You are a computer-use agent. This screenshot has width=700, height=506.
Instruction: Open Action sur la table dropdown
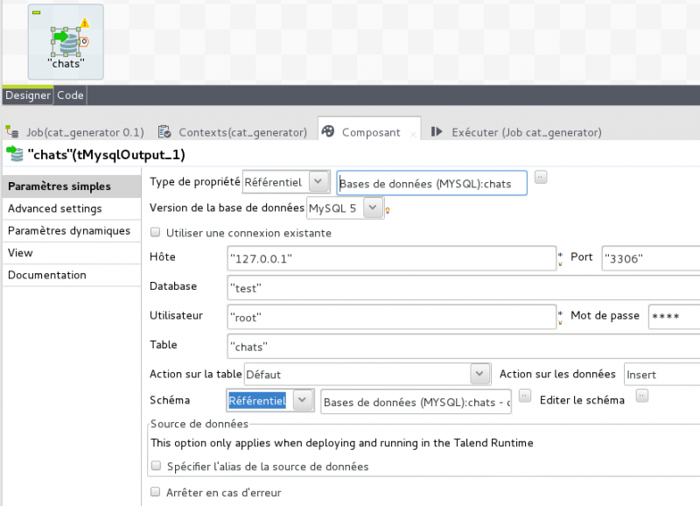tap(479, 374)
